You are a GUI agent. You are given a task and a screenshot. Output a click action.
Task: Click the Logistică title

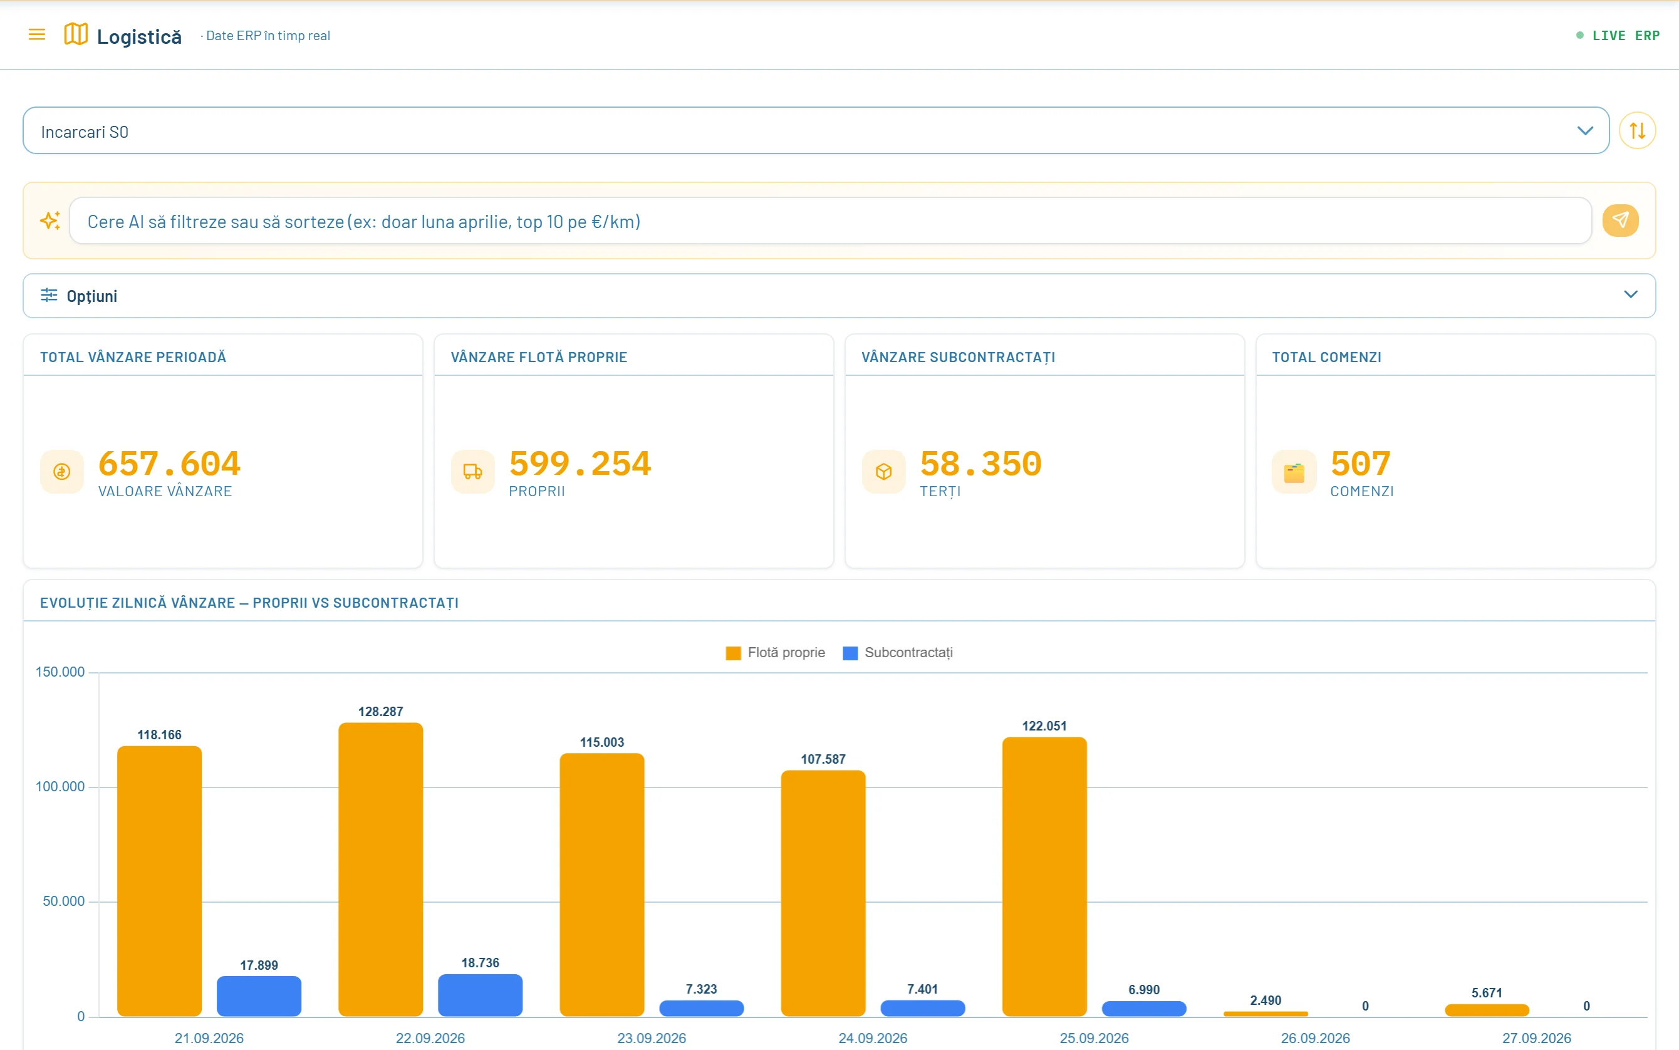click(139, 36)
